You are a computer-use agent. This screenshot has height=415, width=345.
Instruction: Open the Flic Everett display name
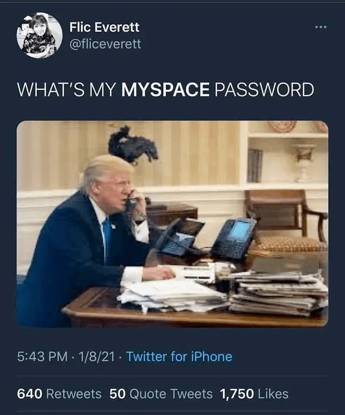104,27
